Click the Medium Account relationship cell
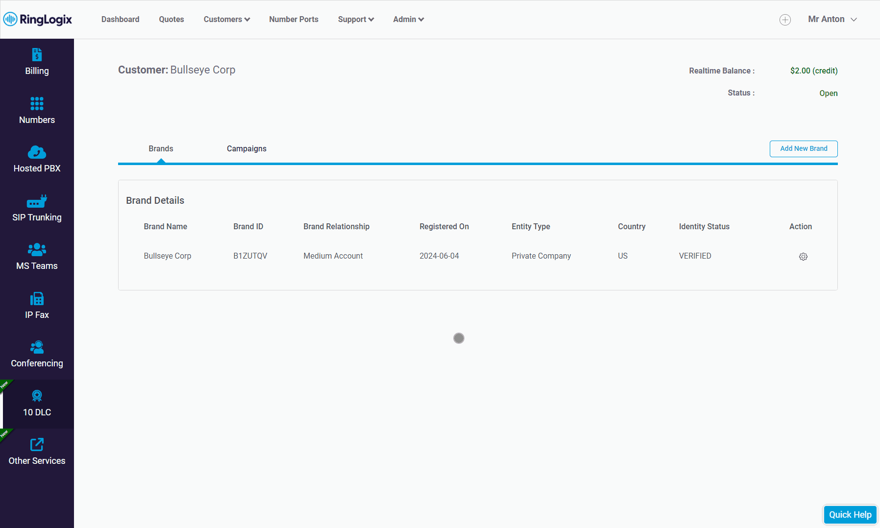Image resolution: width=880 pixels, height=528 pixels. click(333, 256)
